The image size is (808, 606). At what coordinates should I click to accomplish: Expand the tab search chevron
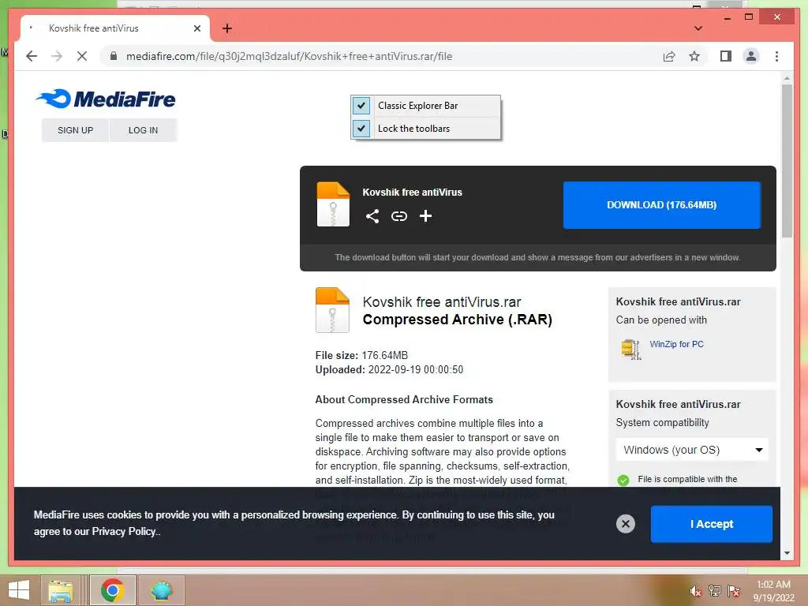[698, 28]
